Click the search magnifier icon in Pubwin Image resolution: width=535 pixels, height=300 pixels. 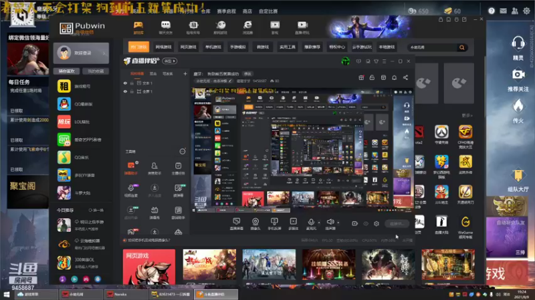coord(462,47)
